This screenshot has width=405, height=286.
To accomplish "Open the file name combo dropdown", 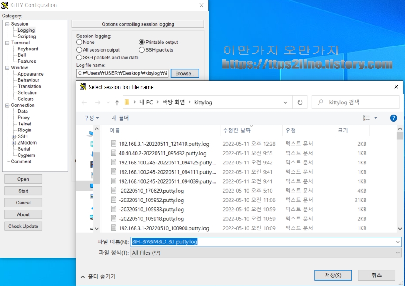I will (x=398, y=242).
